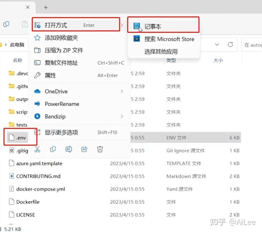Expand the OneDrive submenu arrow

122,91
